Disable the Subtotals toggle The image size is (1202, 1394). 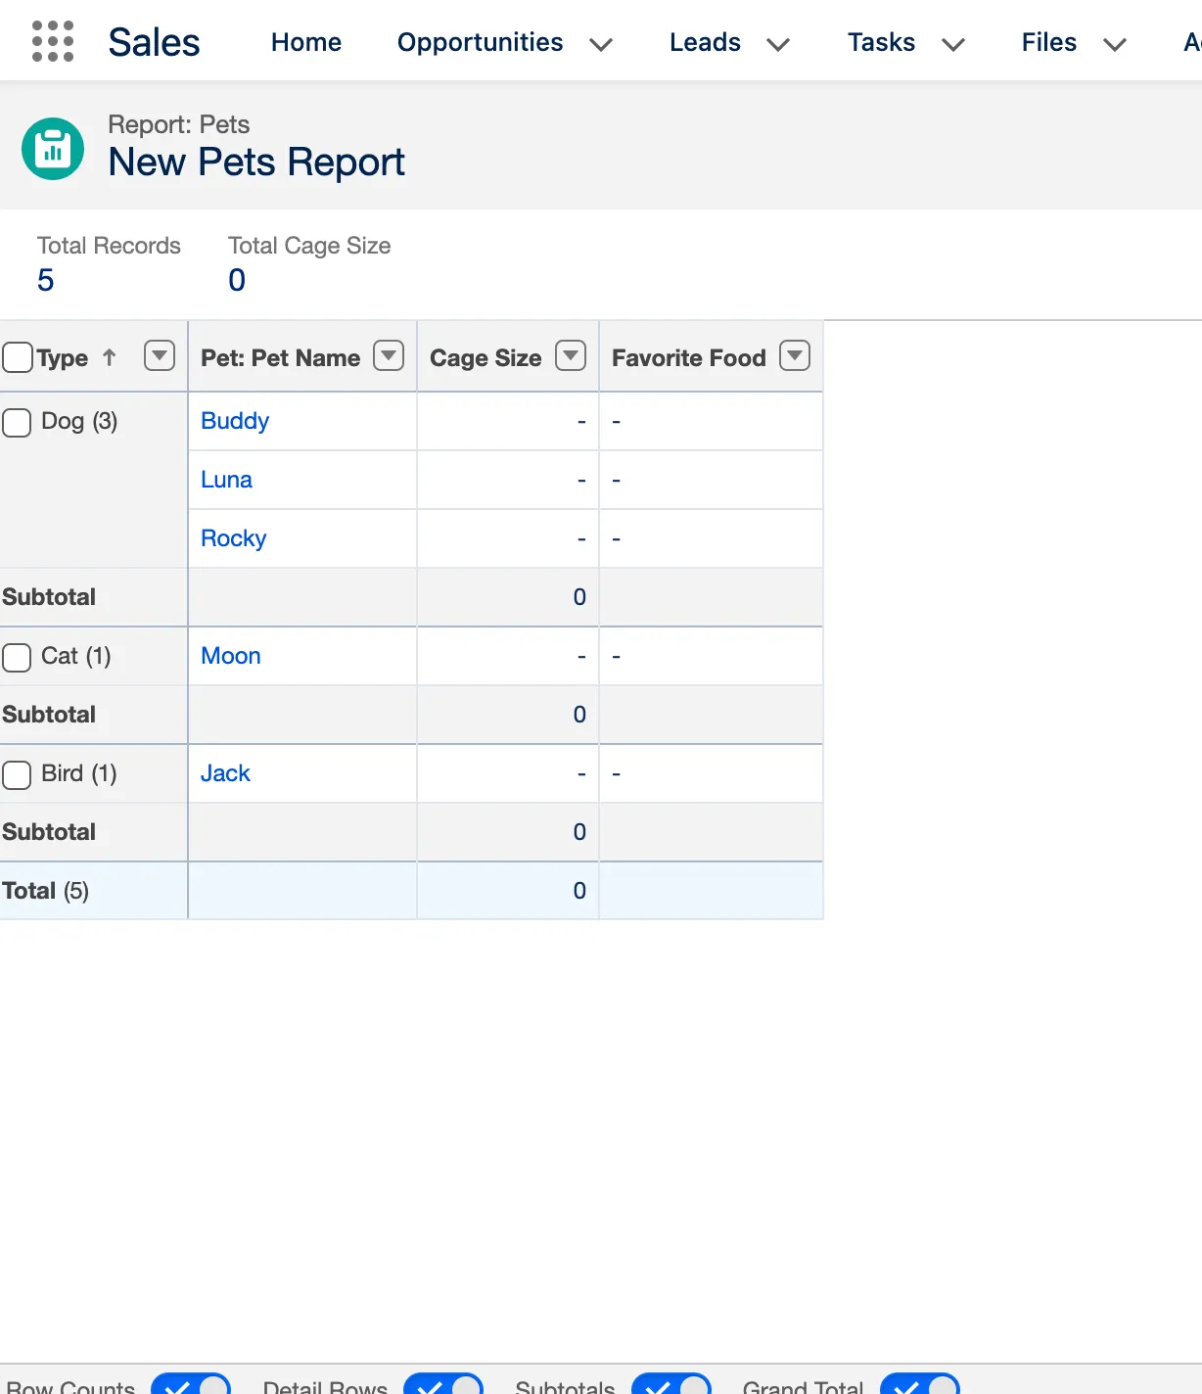coord(671,1384)
